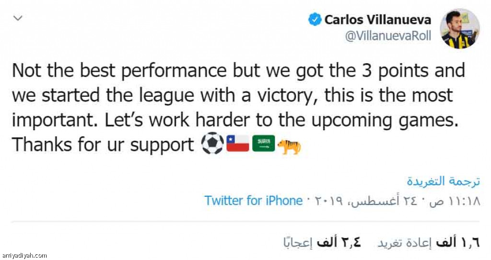This screenshot has width=491, height=260.
Task: Click the Chile flag emoji
Action: [238, 143]
